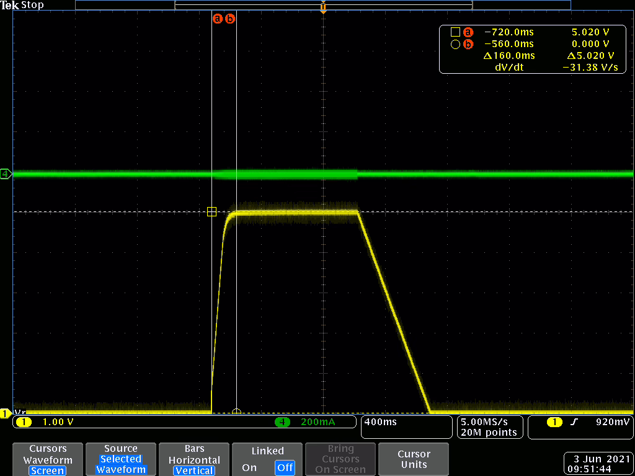
Task: Open the Source Selected Waveform menu
Action: (x=121, y=459)
